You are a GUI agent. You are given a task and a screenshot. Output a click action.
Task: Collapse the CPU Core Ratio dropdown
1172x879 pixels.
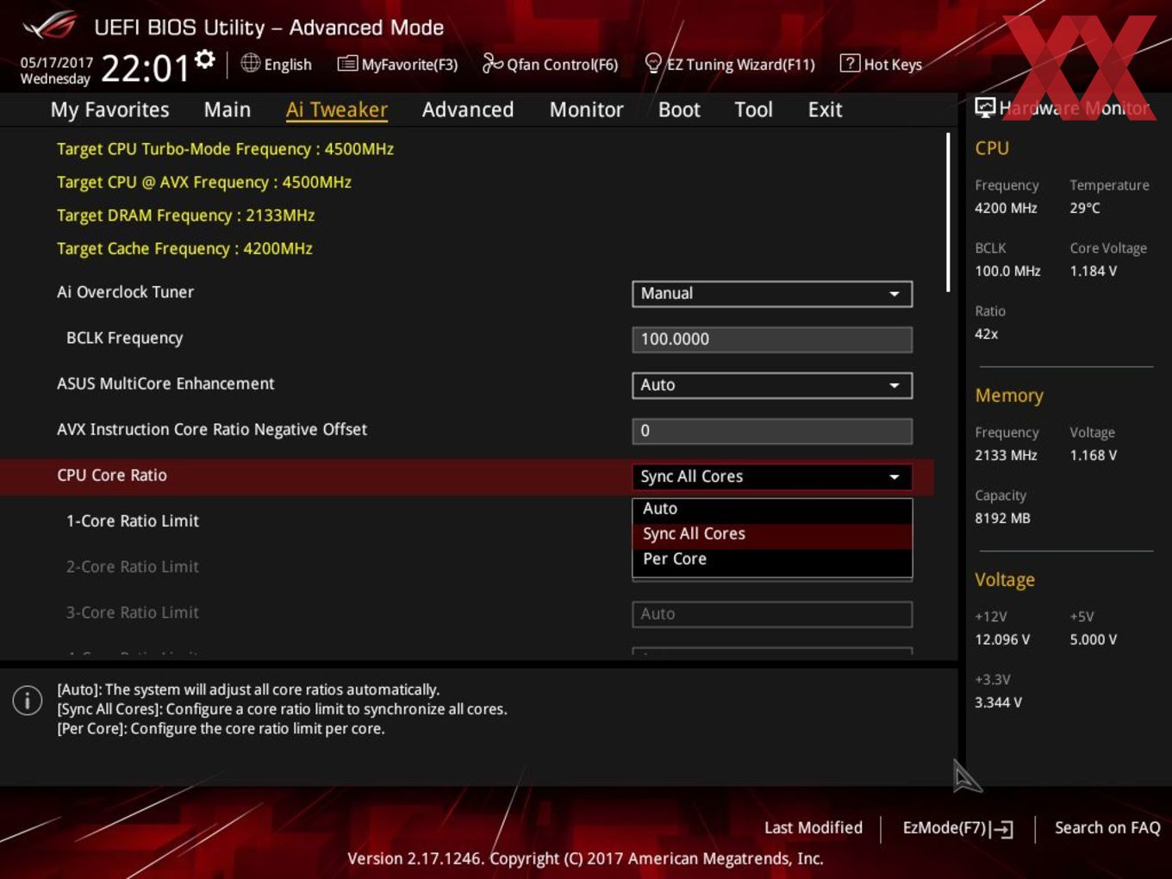coord(772,477)
